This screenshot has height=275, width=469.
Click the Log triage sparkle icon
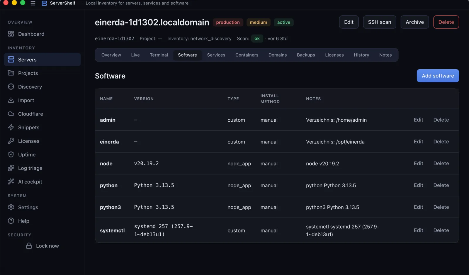click(x=11, y=168)
